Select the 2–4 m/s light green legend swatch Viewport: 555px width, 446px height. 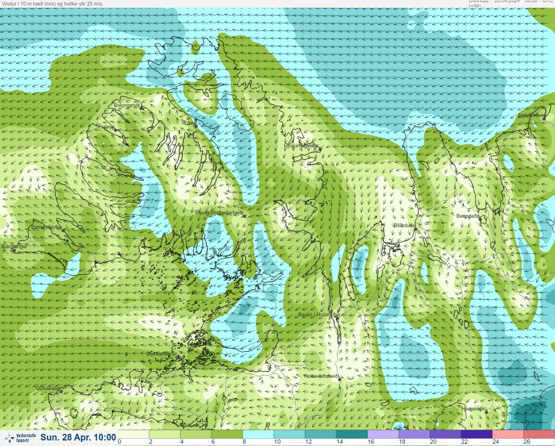[x=165, y=434]
